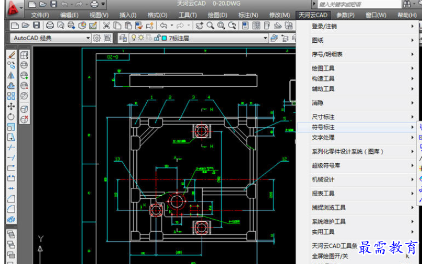422x264 pixels.
Task: Click the 天河云CAD menu bar item
Action: pos(313,15)
